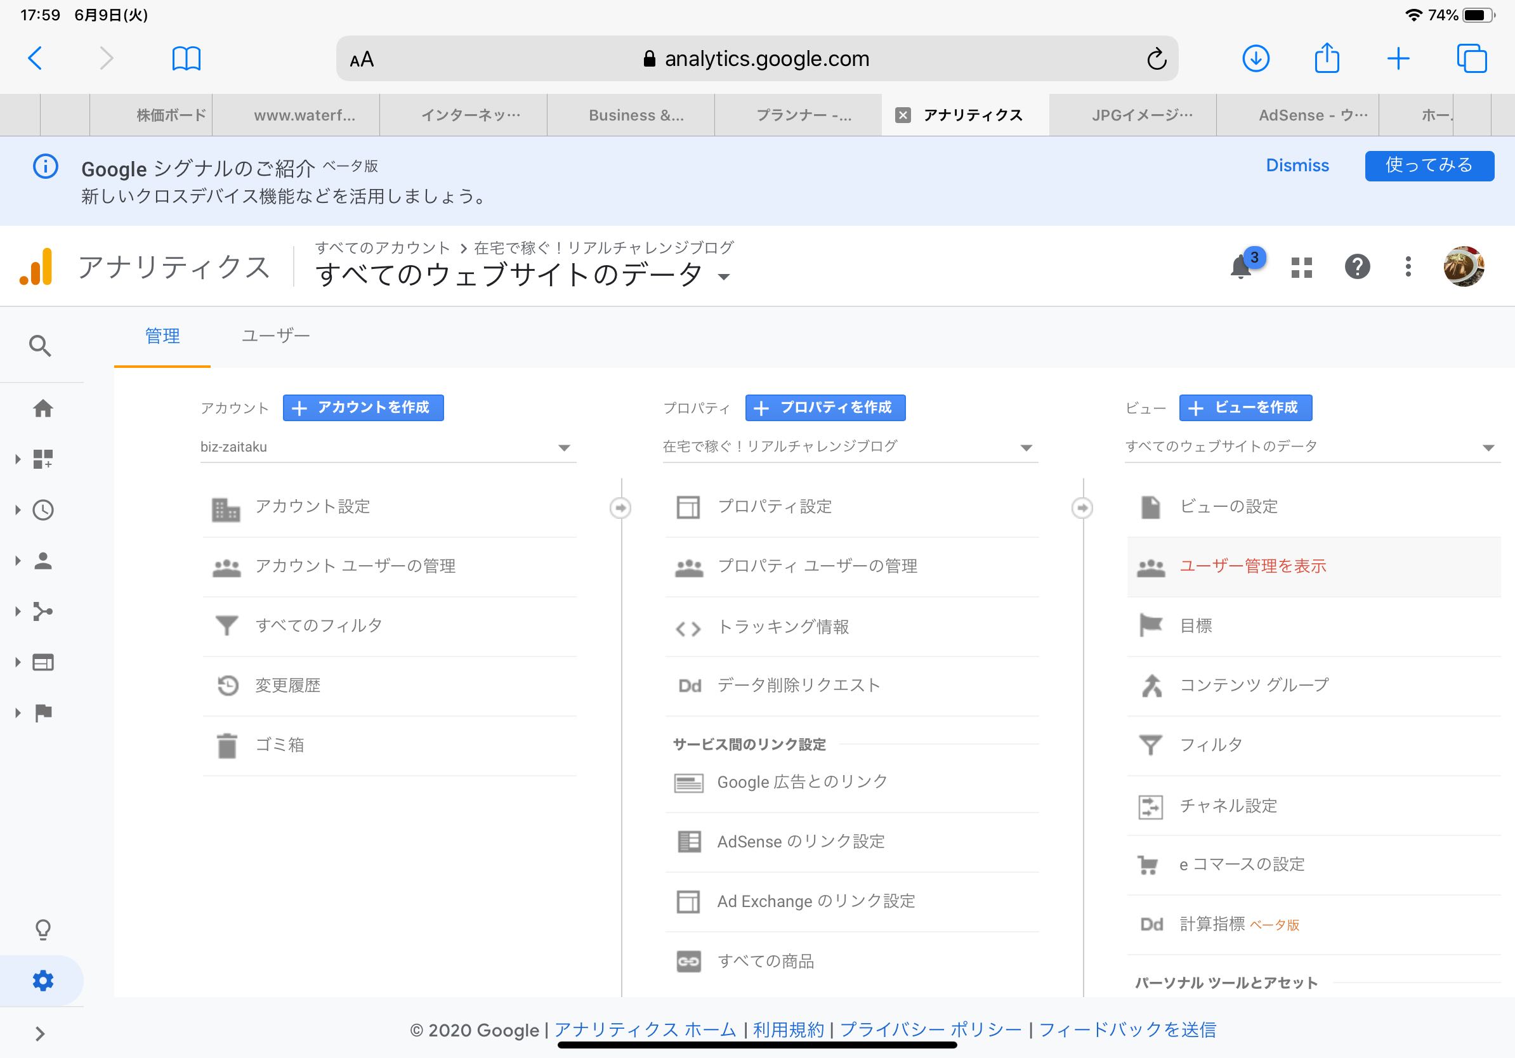
Task: Go to Home in the sidebar
Action: point(44,408)
